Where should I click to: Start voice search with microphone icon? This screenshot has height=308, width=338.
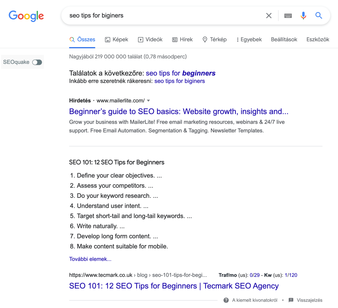point(303,16)
